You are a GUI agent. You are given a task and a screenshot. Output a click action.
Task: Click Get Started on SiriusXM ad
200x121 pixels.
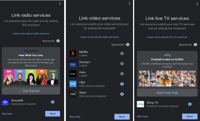(31, 91)
